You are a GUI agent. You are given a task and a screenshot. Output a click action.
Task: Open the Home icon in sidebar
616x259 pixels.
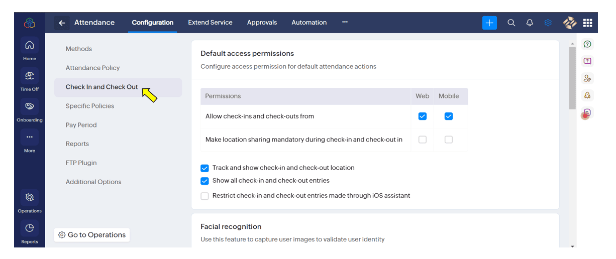30,45
